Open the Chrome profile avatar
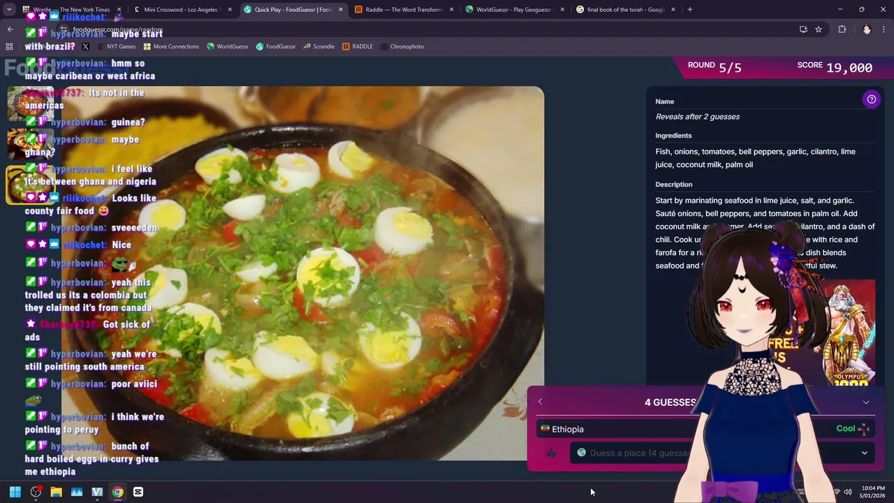The height and width of the screenshot is (503, 894). click(867, 29)
